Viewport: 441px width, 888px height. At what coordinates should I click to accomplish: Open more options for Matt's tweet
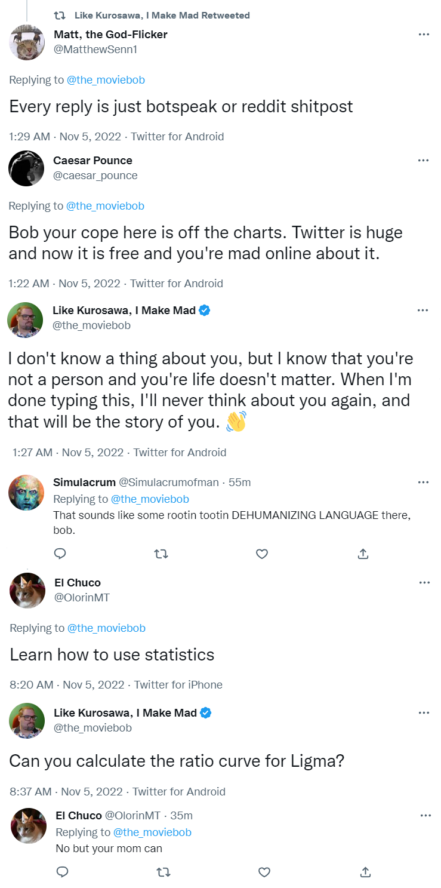[424, 35]
